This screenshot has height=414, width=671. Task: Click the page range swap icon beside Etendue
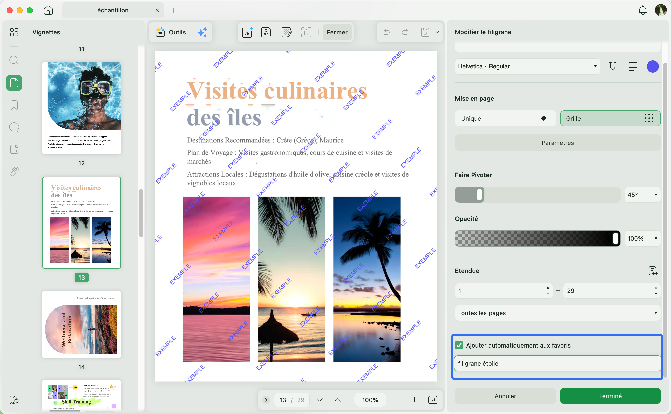(x=653, y=271)
